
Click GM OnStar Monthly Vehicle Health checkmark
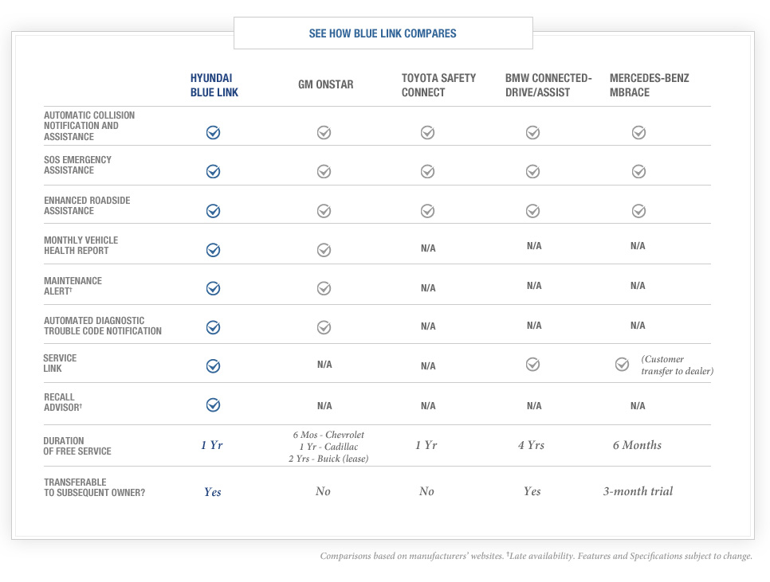[x=324, y=250]
